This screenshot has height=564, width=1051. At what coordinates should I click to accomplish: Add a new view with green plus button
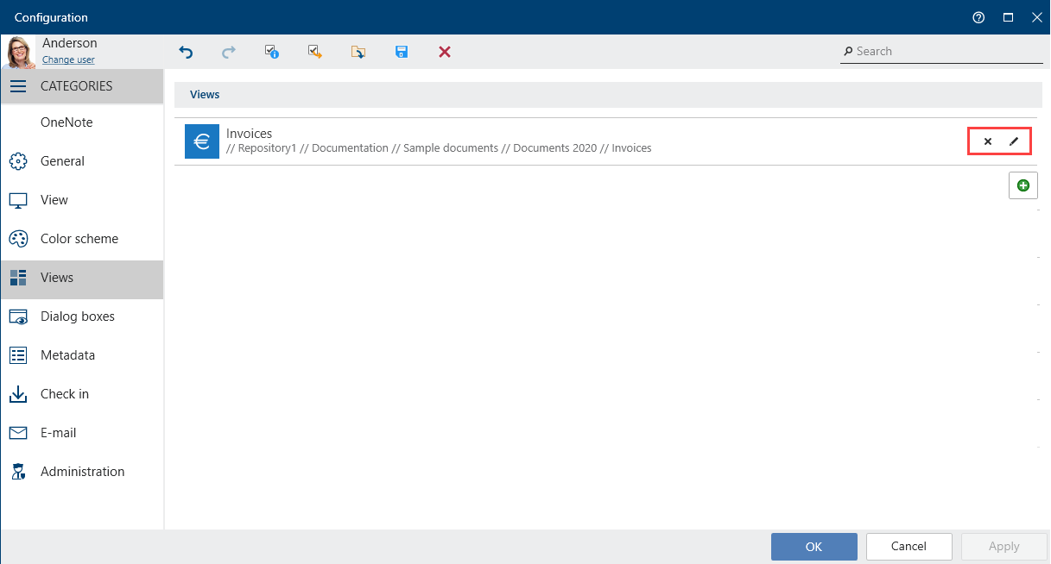click(x=1023, y=185)
